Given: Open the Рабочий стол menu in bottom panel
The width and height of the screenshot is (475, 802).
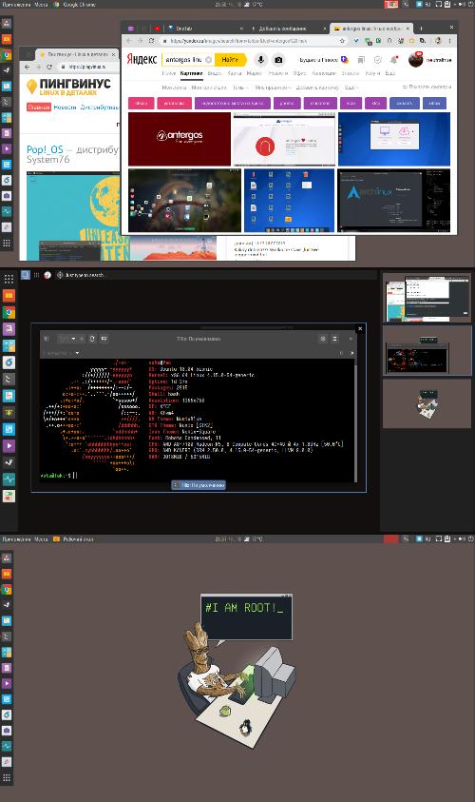Looking at the screenshot, I should (74, 539).
